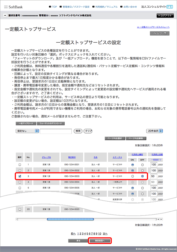Open the ヘルプ button

(x=160, y=34)
